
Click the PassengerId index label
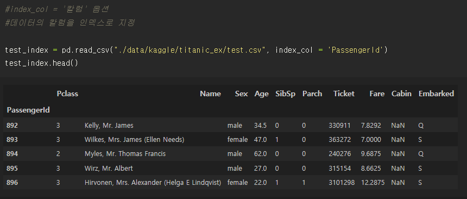(28, 110)
